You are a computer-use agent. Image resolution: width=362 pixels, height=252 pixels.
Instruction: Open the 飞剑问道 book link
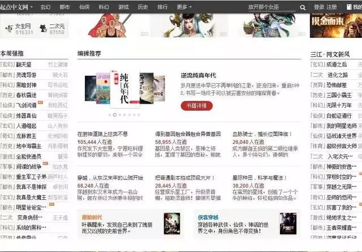(26, 105)
